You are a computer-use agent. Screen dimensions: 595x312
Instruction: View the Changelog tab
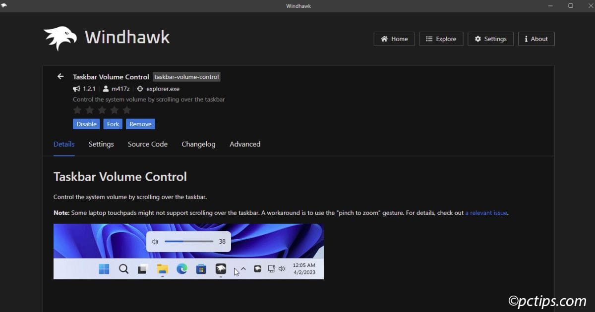pyautogui.click(x=198, y=144)
